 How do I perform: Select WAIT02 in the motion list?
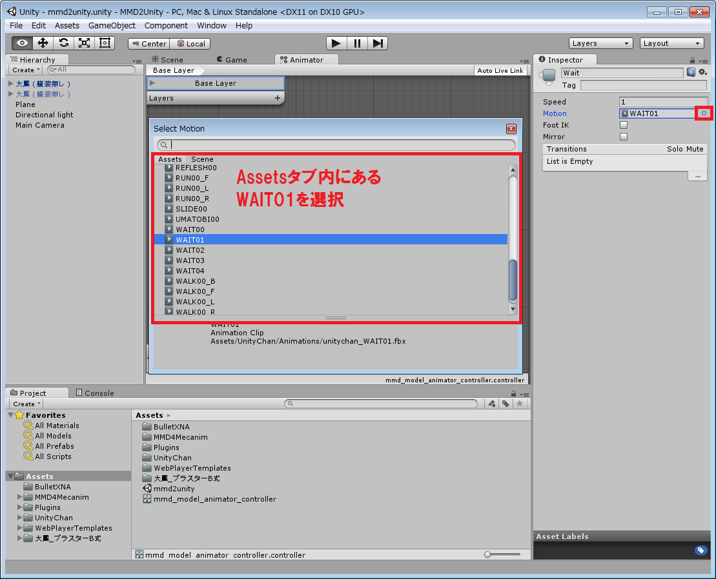pyautogui.click(x=331, y=250)
